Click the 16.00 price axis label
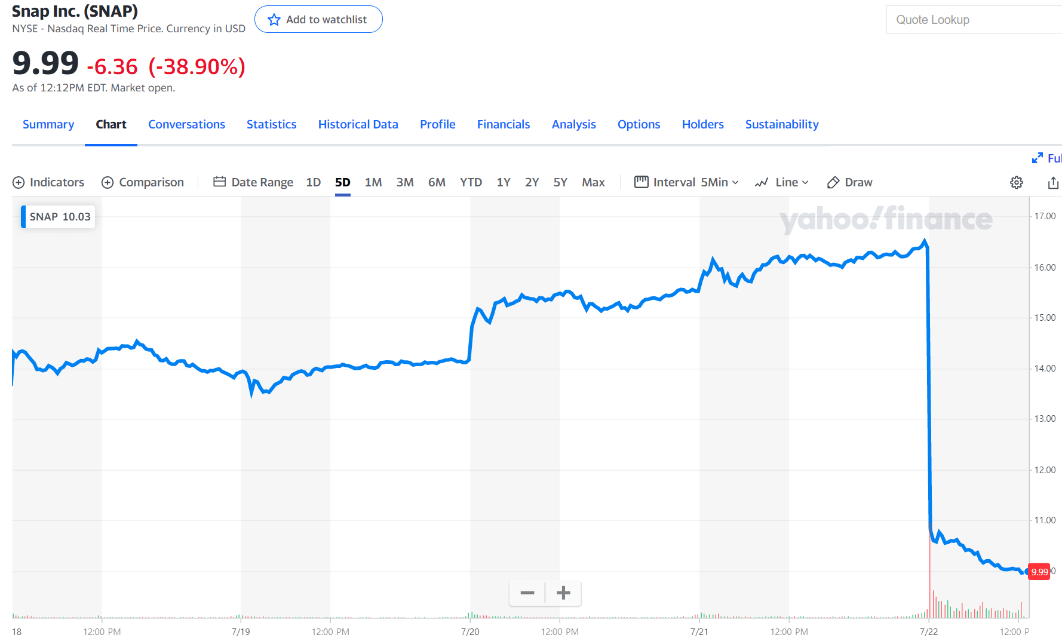 1045,267
